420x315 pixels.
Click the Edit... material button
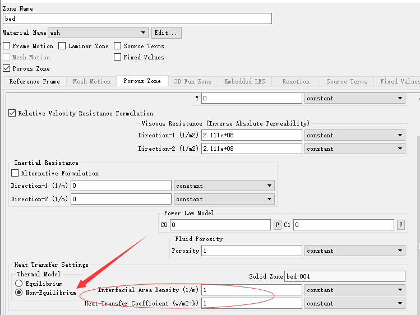click(166, 33)
